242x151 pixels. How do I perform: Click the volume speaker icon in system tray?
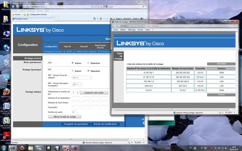click(226, 148)
